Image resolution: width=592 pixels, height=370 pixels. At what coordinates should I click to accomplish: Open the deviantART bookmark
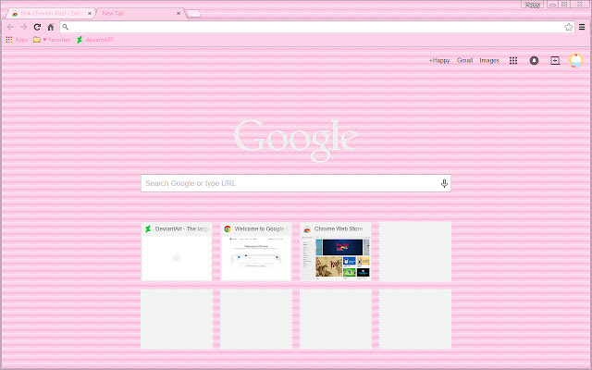pyautogui.click(x=95, y=40)
